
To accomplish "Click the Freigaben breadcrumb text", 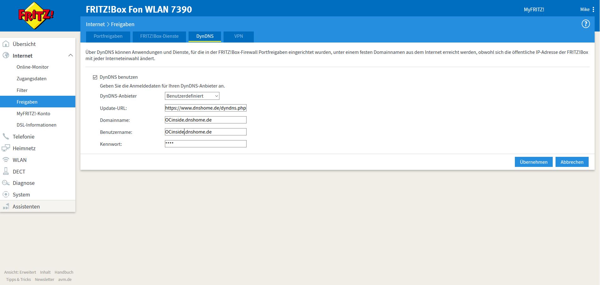I will [123, 24].
